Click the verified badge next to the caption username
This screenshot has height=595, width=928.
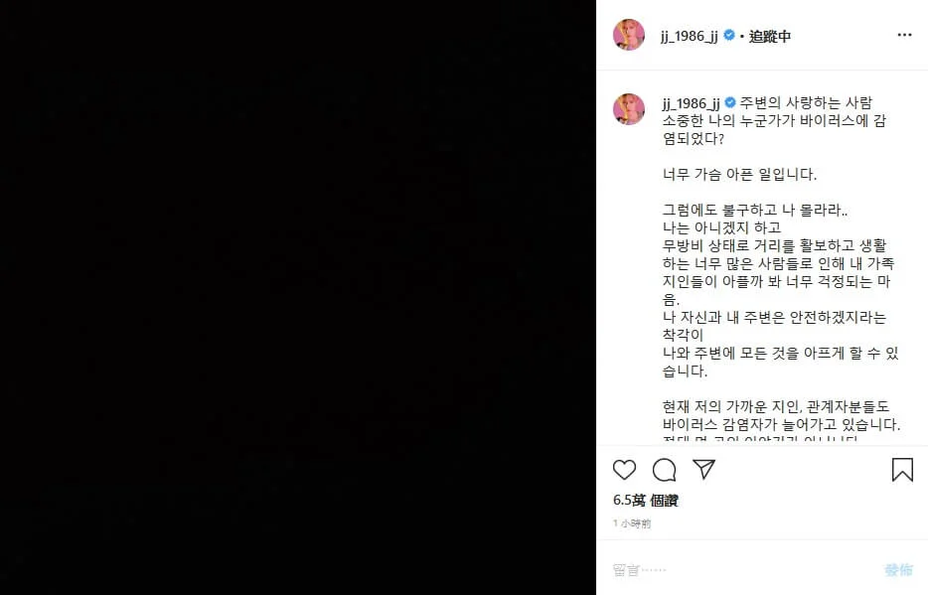coord(730,103)
